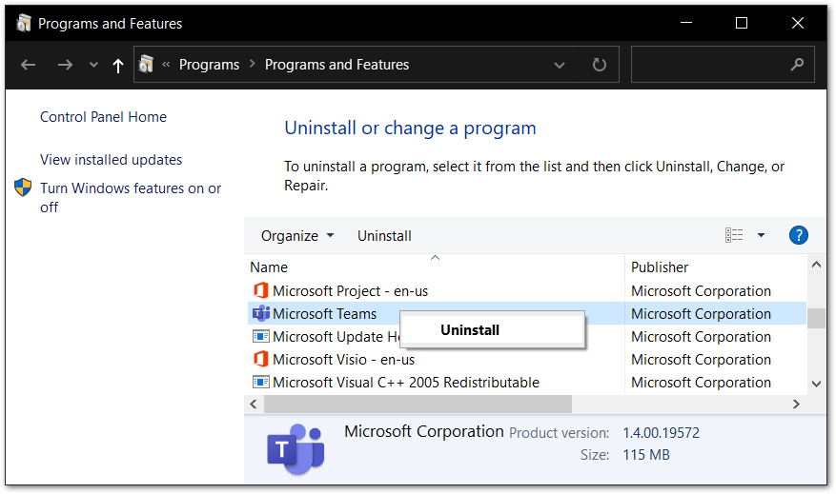Click the vertical scrollbar up arrow
The width and height of the screenshot is (836, 494).
[816, 265]
